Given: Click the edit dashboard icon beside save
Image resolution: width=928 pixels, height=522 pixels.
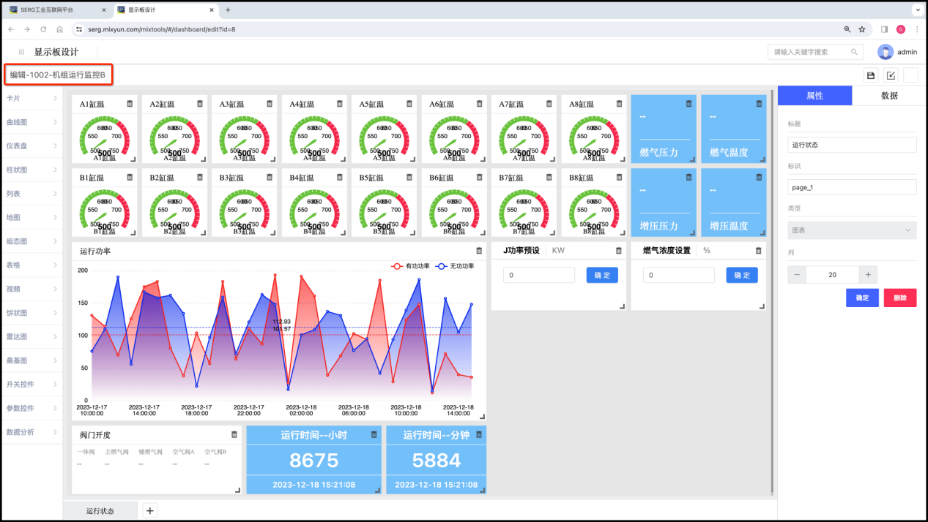Looking at the screenshot, I should (891, 75).
